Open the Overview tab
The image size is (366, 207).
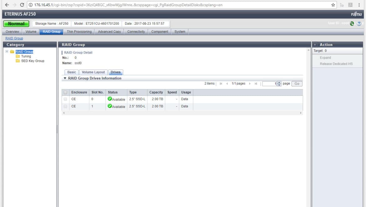[13, 32]
